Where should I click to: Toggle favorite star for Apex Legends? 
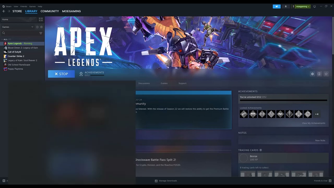click(326, 74)
